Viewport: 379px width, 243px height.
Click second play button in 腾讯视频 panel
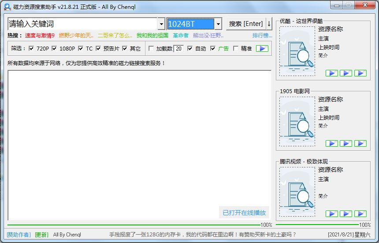coord(346,214)
